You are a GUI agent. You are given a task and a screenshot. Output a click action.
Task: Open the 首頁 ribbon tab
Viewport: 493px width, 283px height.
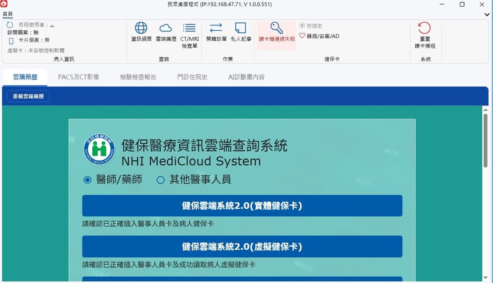(7, 14)
